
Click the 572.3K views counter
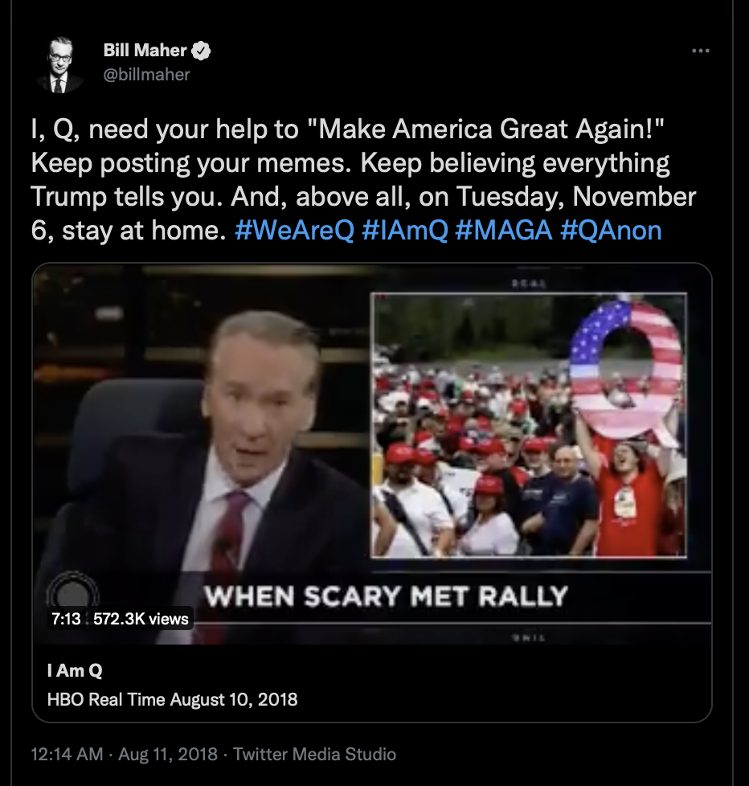point(141,619)
